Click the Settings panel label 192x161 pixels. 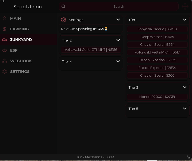(x=76, y=20)
